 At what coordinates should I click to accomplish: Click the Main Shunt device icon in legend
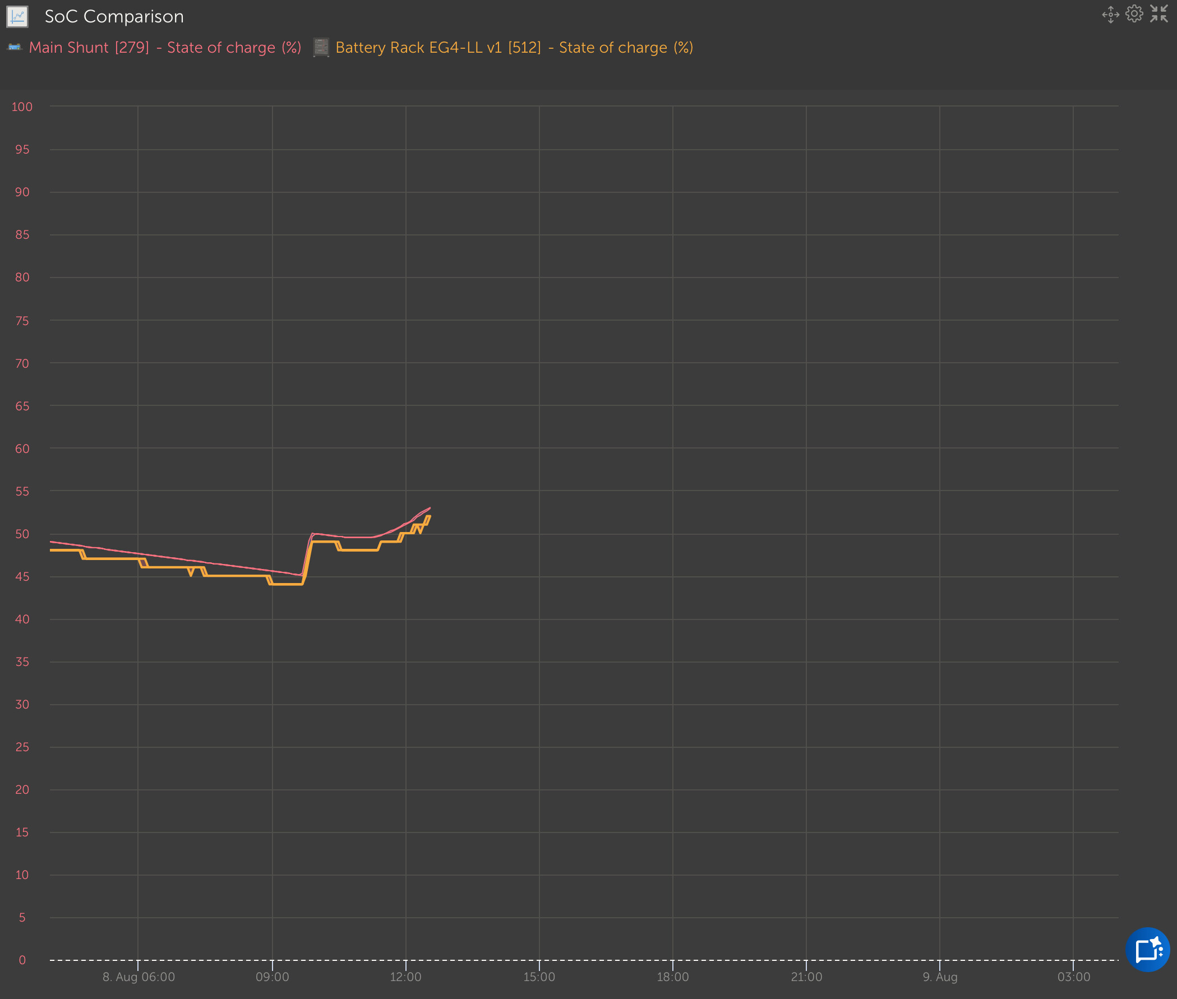pos(15,47)
